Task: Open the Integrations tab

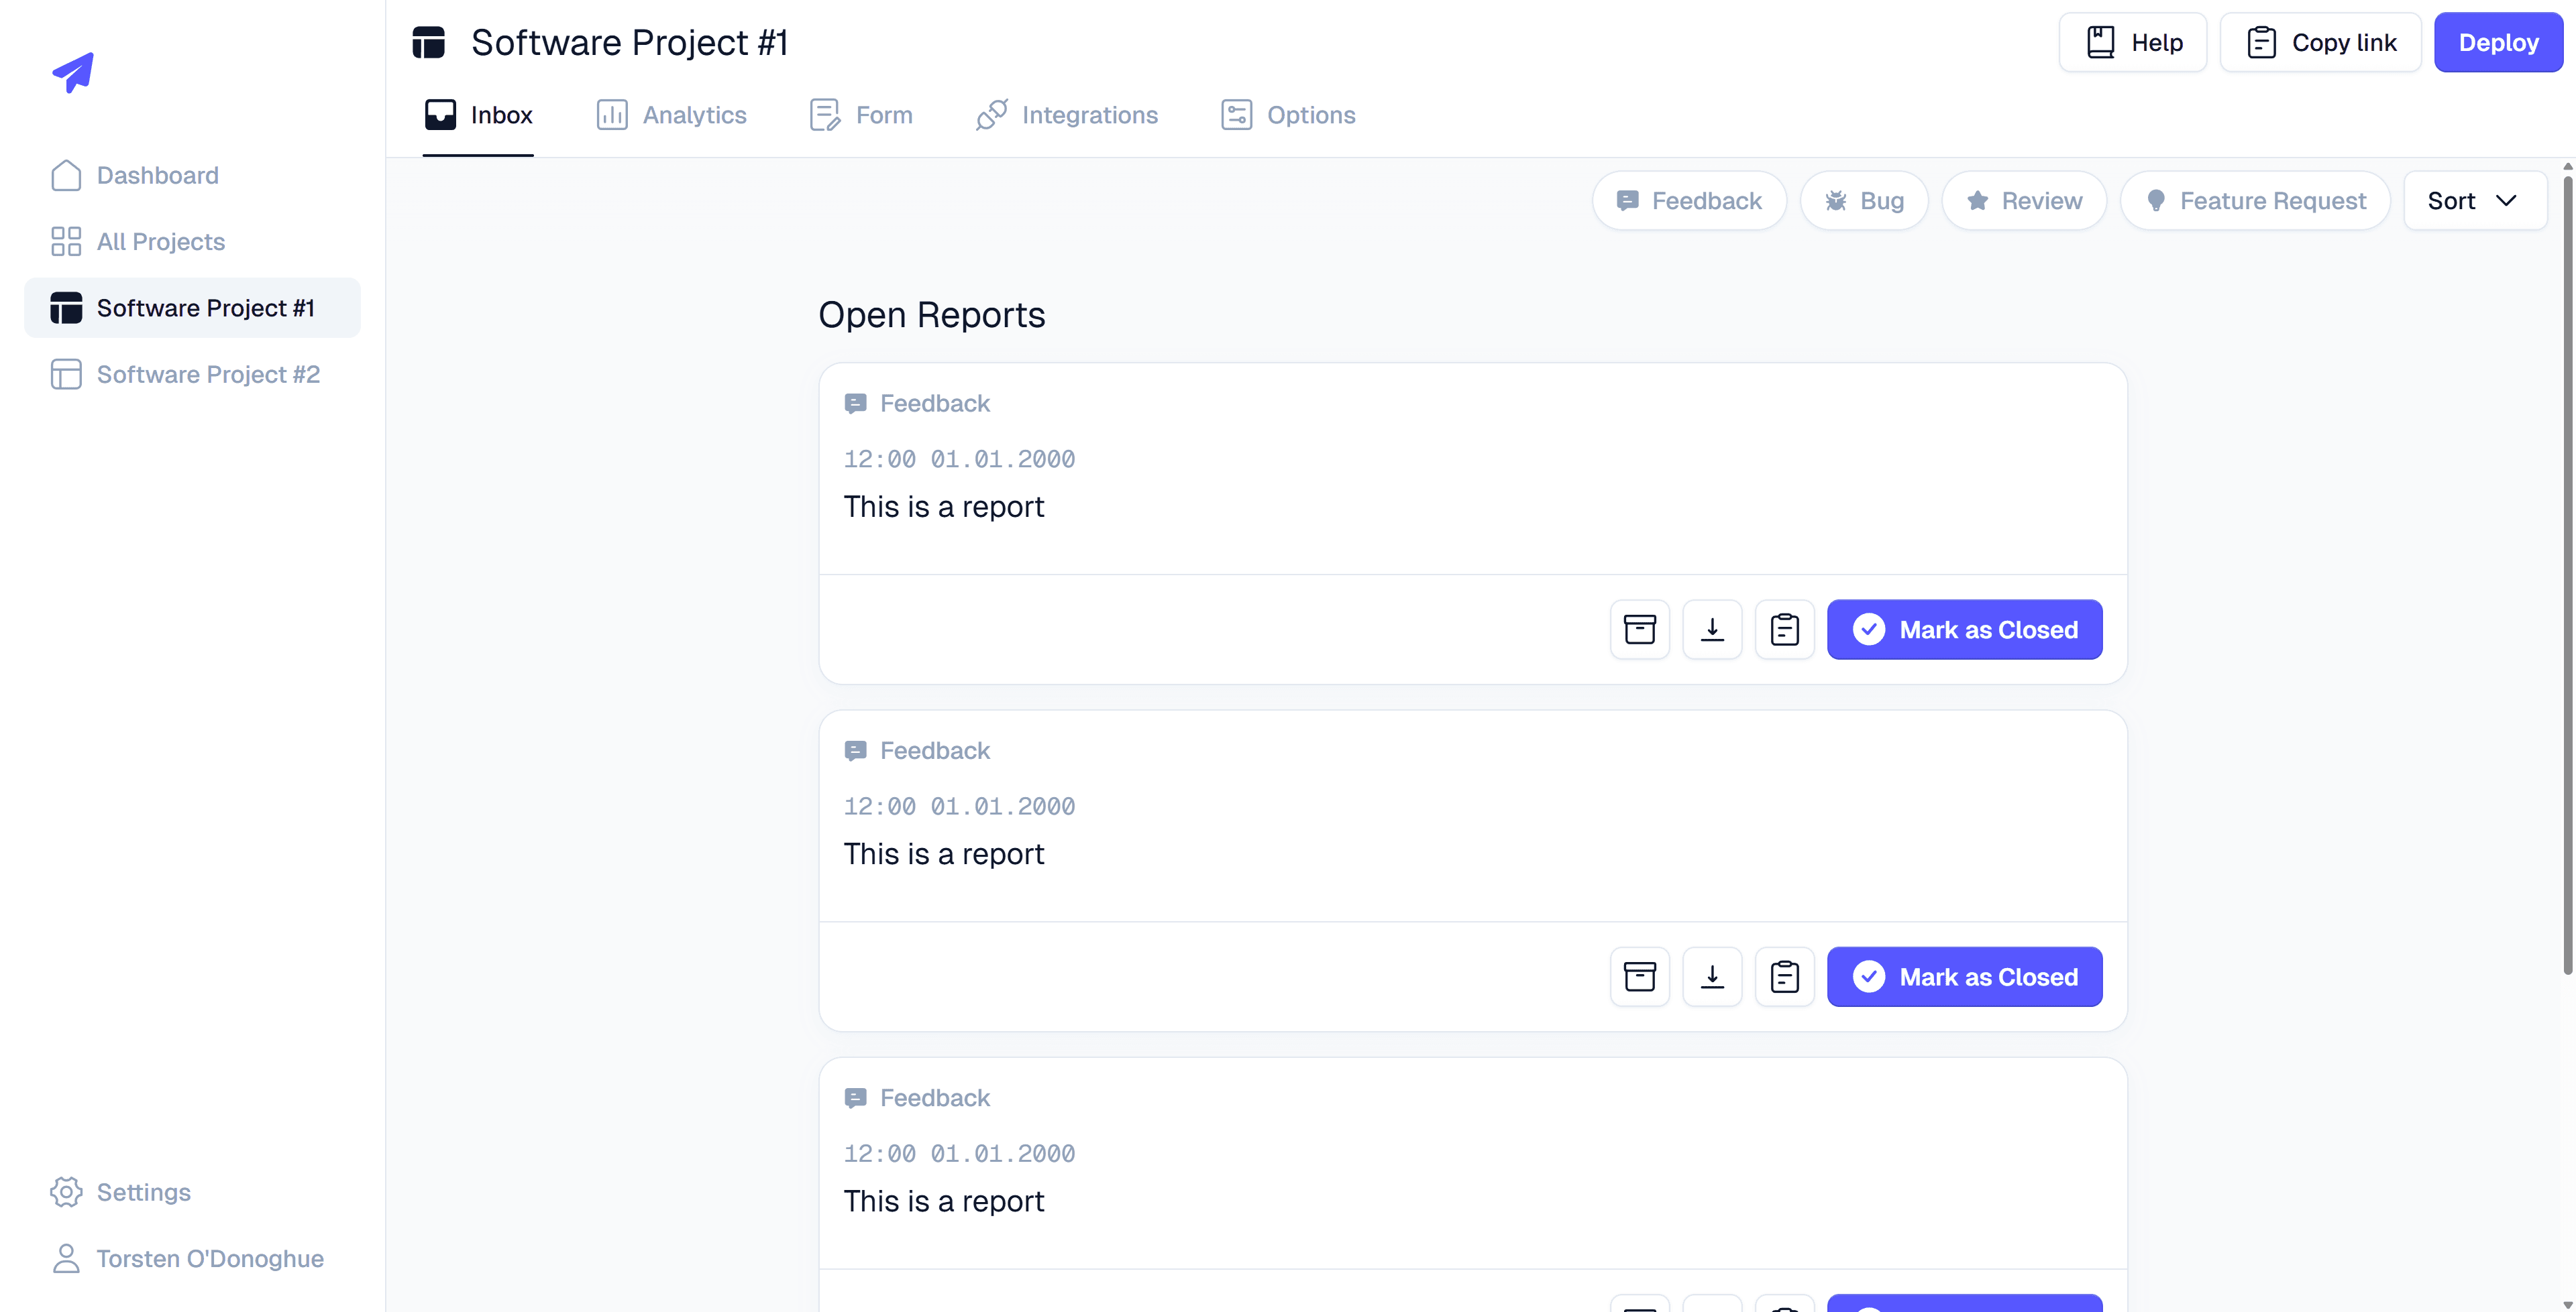Action: tap(1066, 115)
